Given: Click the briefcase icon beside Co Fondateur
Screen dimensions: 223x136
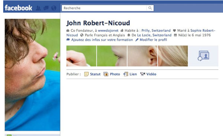Looking at the screenshot, I should point(68,30).
